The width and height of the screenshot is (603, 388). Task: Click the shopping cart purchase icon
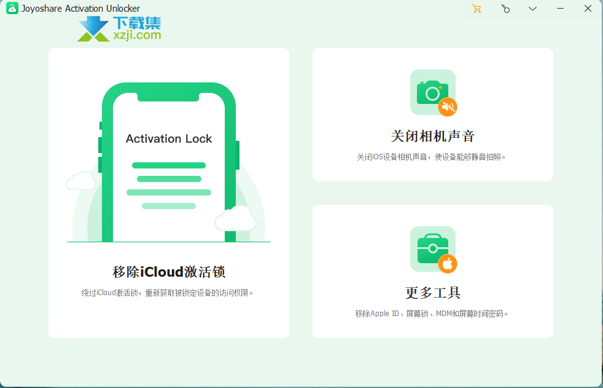477,9
